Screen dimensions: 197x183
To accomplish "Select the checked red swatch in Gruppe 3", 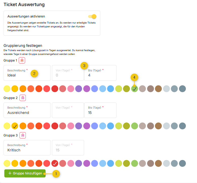I will 55,164.
